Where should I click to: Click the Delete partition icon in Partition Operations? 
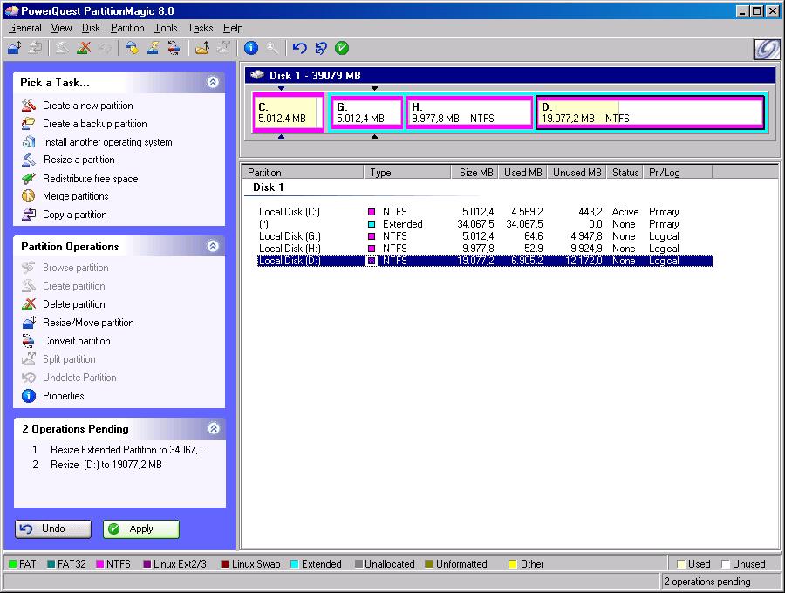pos(29,303)
